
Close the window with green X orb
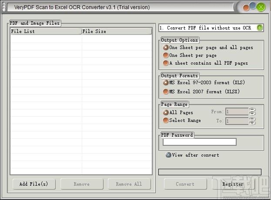point(261,7)
